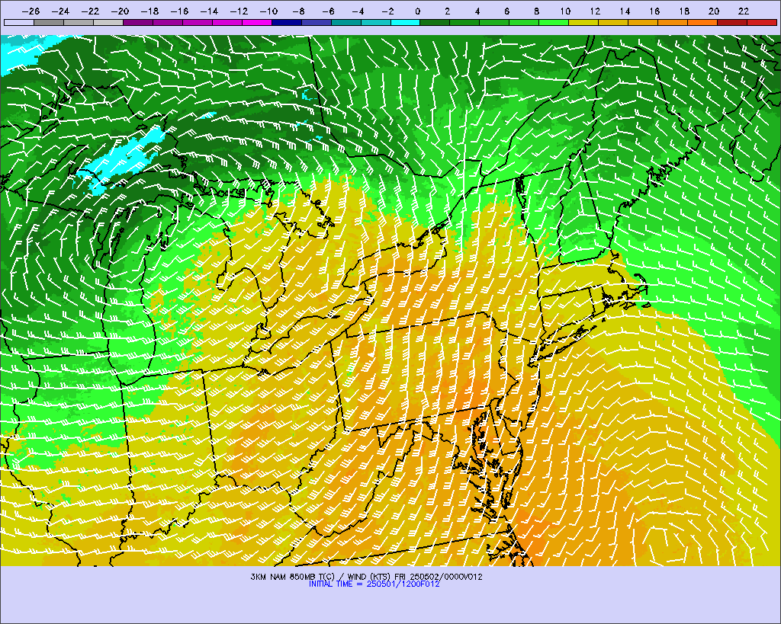The height and width of the screenshot is (624, 781).
Task: Select the -16 legend label
Action: (179, 11)
